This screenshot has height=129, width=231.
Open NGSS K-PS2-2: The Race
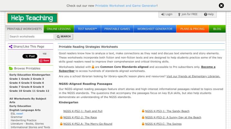(x=80, y=117)
